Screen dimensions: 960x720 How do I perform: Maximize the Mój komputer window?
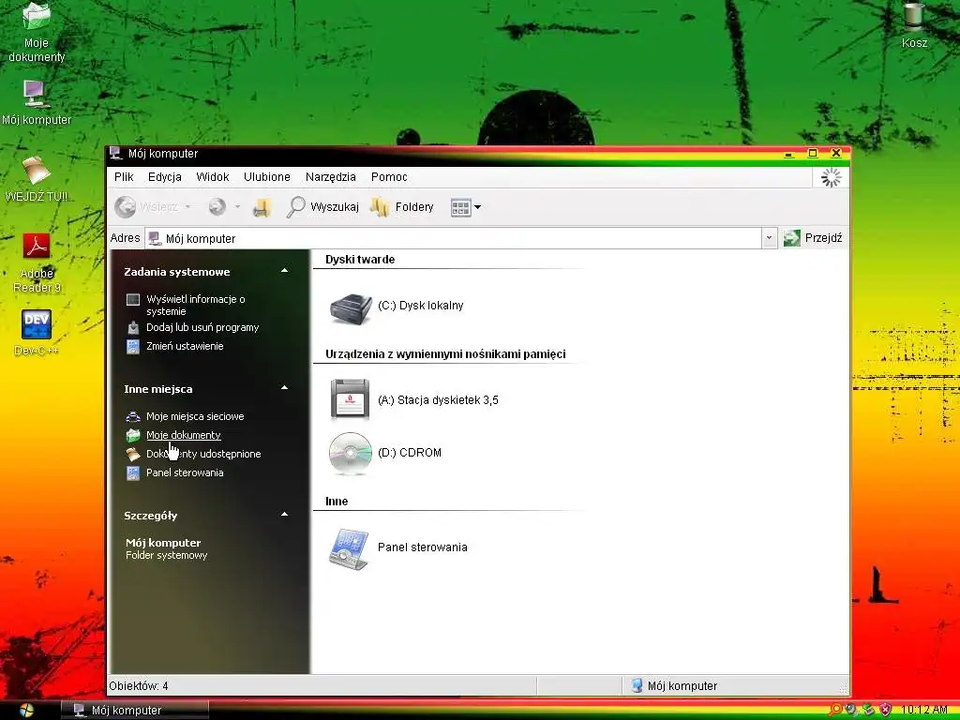813,153
